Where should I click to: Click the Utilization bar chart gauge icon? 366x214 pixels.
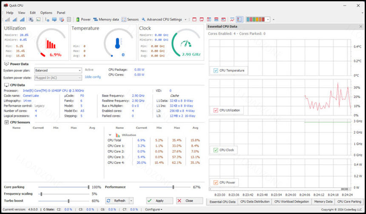[51, 44]
